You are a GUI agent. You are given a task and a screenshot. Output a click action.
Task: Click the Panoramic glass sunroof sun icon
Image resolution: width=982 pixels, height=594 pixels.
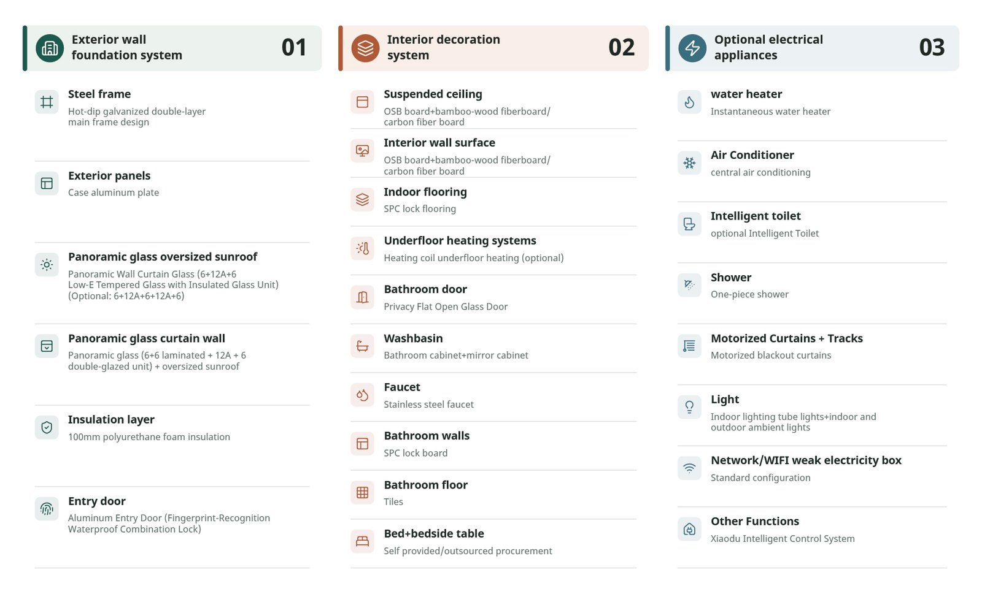pyautogui.click(x=47, y=265)
